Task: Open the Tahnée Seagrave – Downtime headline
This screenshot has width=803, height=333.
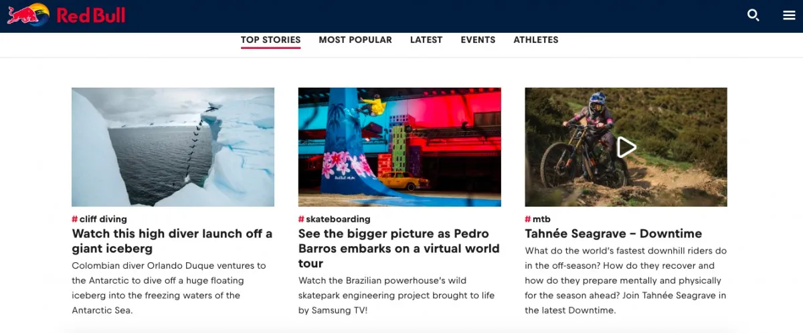Action: (x=613, y=233)
